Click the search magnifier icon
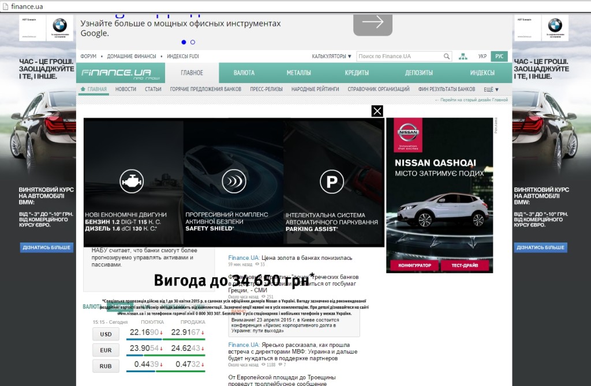The image size is (591, 386). coord(446,56)
